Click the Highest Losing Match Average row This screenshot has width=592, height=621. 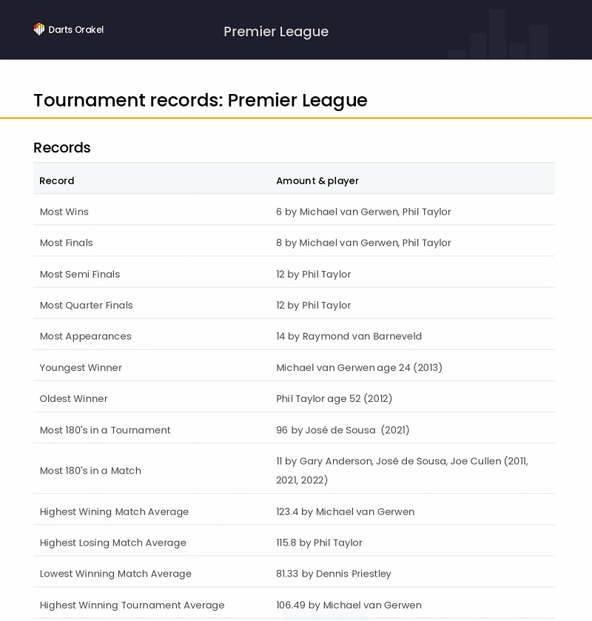click(294, 543)
